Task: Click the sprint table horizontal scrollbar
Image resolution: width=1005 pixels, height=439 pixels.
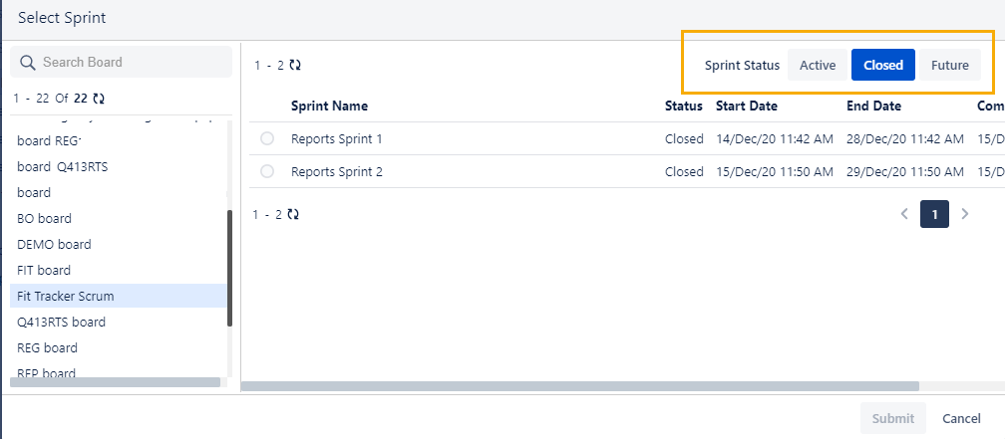Action: pyautogui.click(x=580, y=386)
